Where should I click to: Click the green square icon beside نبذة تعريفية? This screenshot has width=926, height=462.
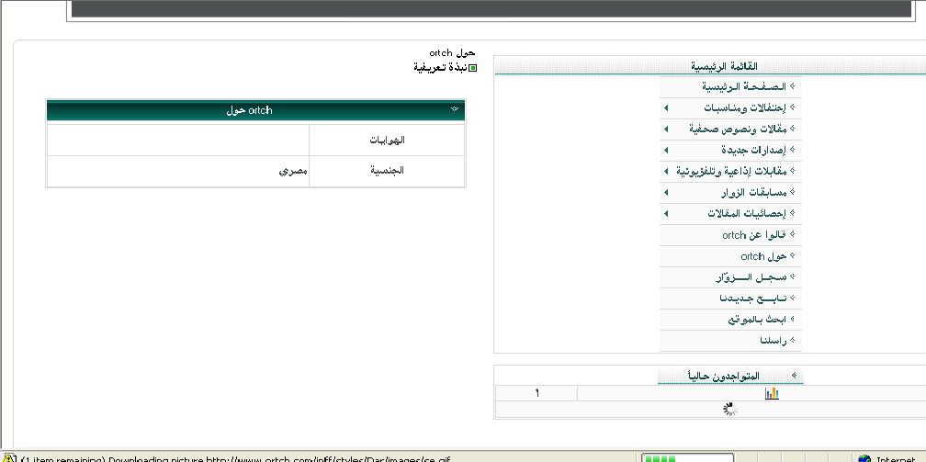(x=473, y=68)
